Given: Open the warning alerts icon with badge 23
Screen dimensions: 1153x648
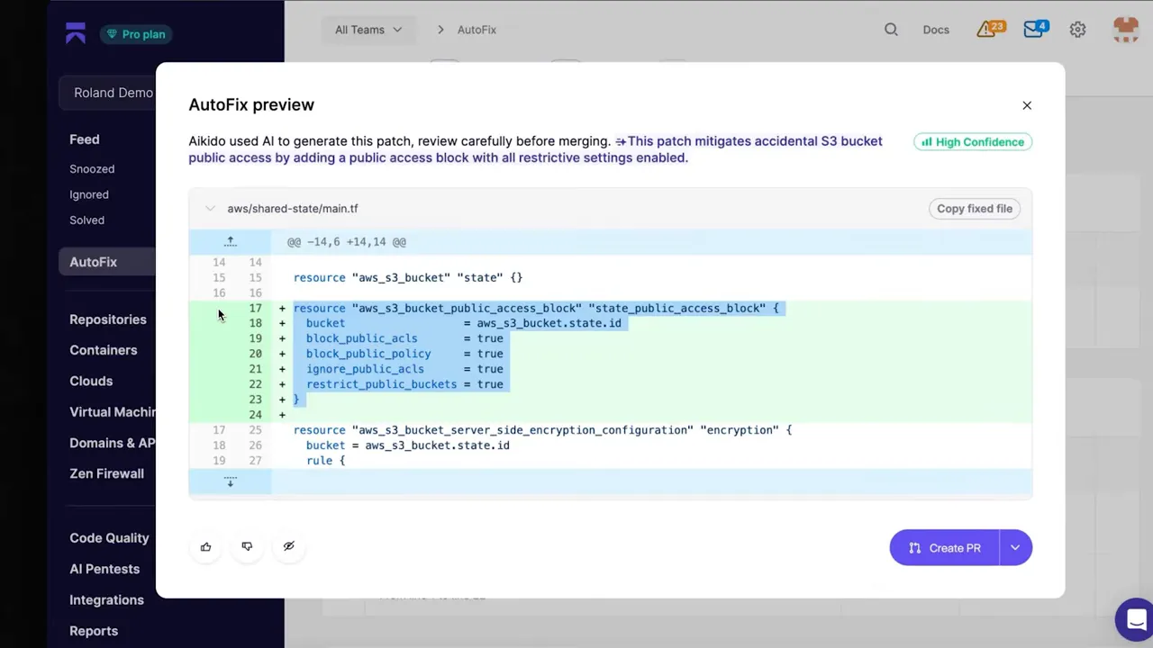Looking at the screenshot, I should (989, 29).
